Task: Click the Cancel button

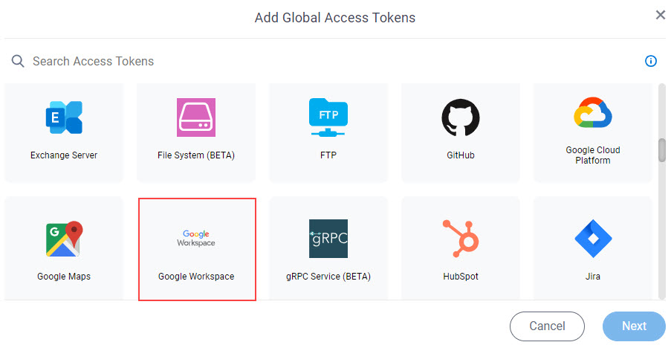Action: 547,326
